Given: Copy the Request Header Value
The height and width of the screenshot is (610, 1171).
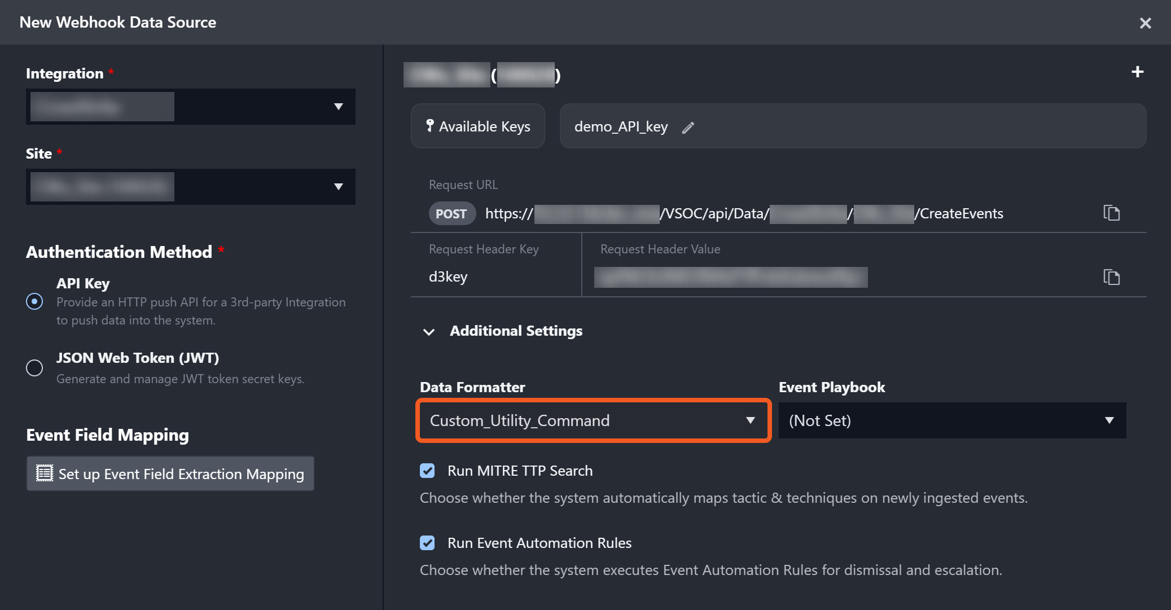Looking at the screenshot, I should [x=1111, y=277].
